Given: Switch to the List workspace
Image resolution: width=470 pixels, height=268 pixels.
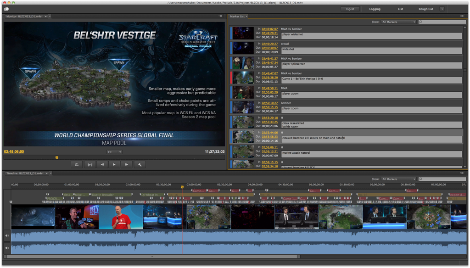Looking at the screenshot, I should click(x=400, y=9).
